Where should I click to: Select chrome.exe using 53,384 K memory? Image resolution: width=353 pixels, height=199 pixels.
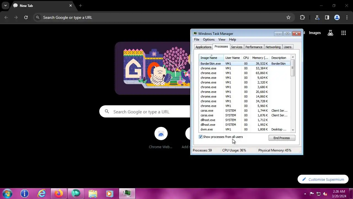coord(245,68)
